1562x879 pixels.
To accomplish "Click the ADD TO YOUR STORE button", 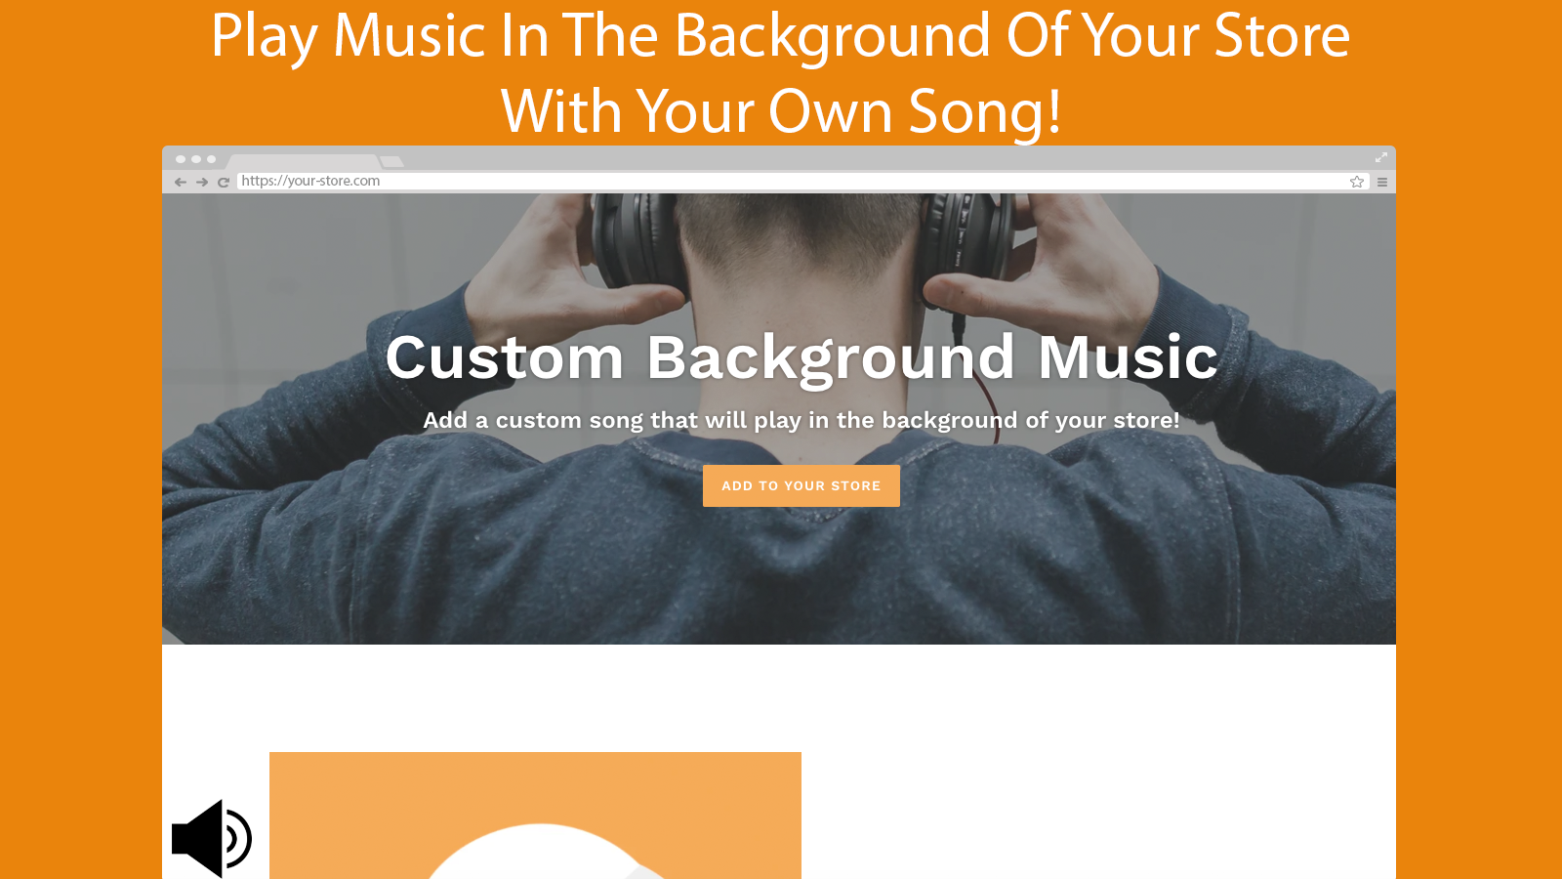I will (802, 485).
